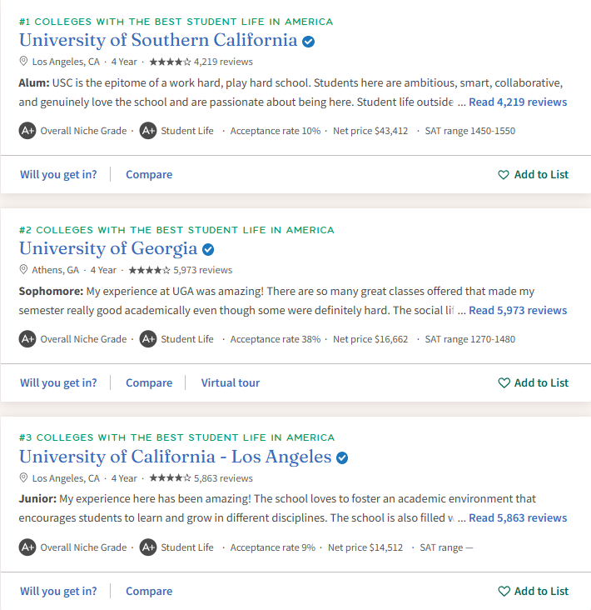Screen dimensions: 591x610
Task: Click the USC verified checkmark badge
Action: pos(309,41)
